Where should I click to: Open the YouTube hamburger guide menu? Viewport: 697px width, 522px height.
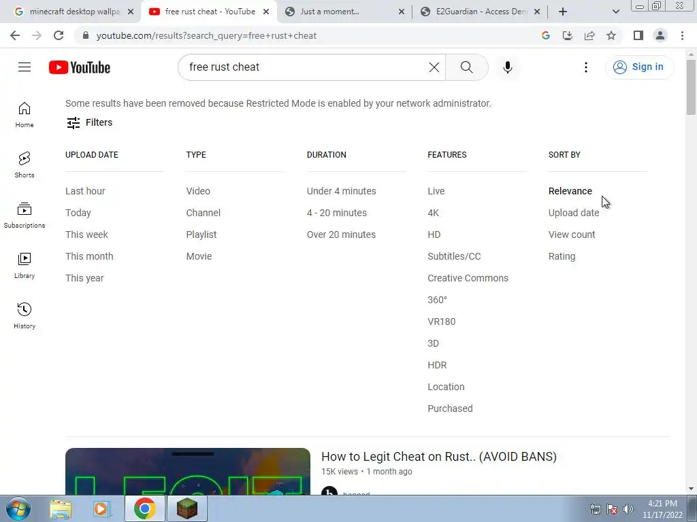25,67
